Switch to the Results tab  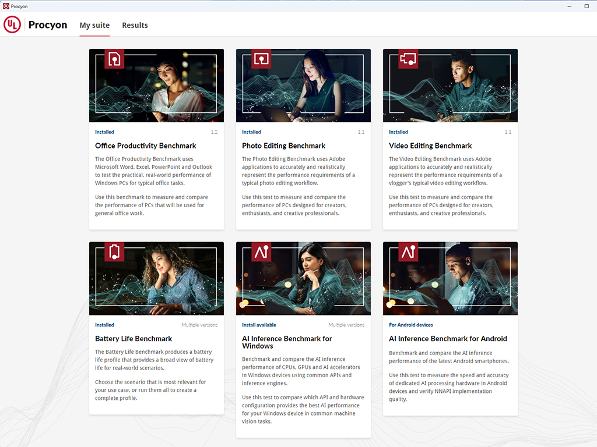coord(135,25)
